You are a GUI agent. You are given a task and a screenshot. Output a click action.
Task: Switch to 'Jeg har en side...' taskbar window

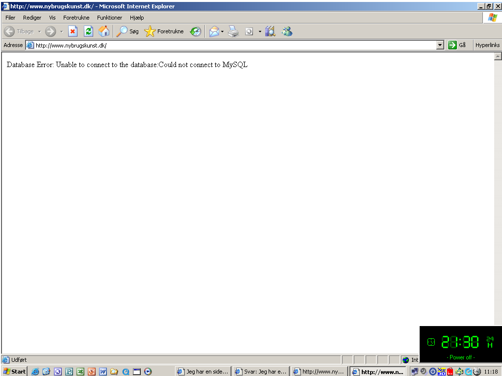[x=202, y=372]
